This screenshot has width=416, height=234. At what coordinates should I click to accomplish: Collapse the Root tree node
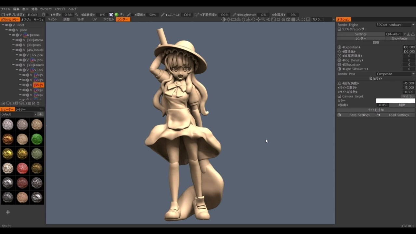(3, 25)
